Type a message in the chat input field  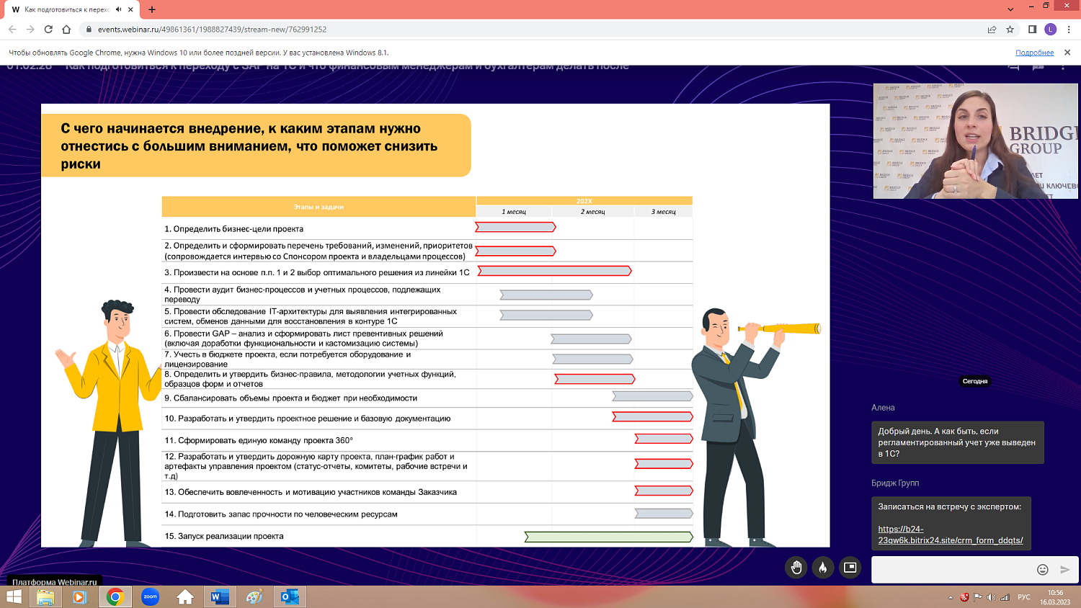tap(951, 569)
